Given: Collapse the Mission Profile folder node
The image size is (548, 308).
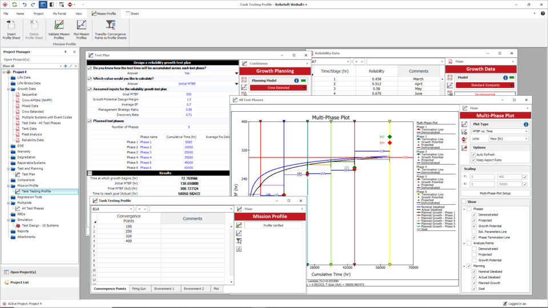Looking at the screenshot, I should pos(9,186).
